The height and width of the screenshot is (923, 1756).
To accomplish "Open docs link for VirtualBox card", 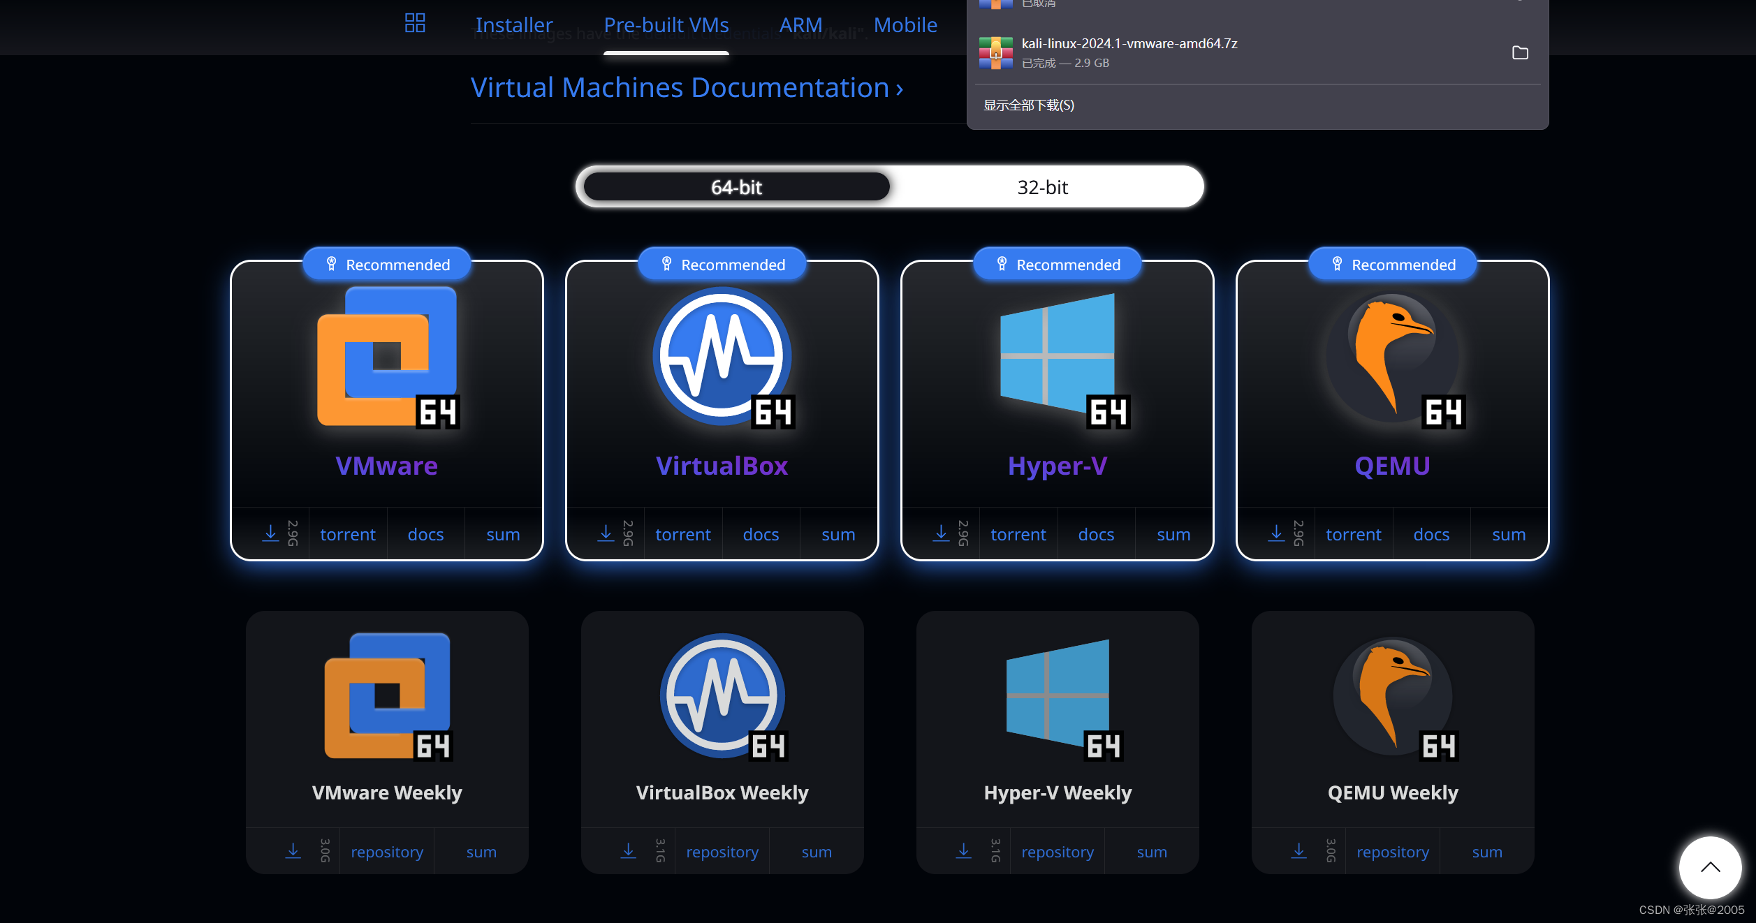I will (x=761, y=534).
